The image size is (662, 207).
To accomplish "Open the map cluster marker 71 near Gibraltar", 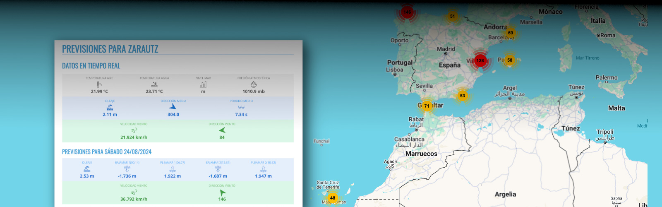I will 427,106.
